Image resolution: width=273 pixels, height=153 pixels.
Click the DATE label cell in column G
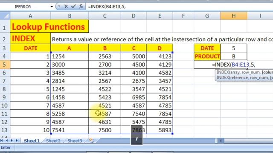[207, 48]
